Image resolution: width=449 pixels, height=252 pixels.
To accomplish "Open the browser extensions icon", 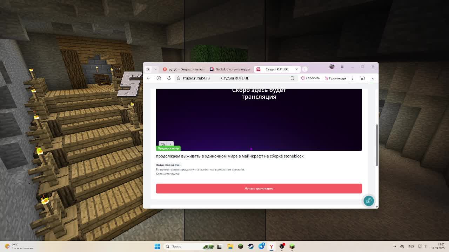I will (363, 78).
